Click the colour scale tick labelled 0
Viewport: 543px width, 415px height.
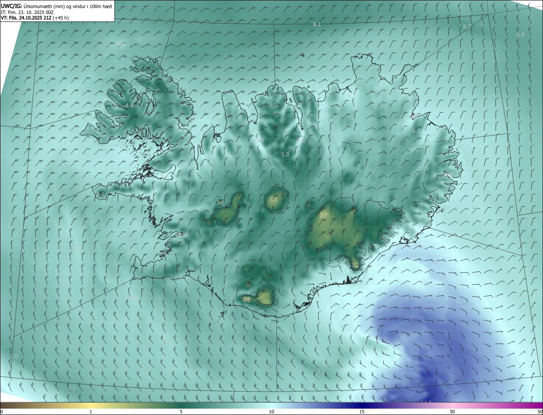tap(2, 412)
